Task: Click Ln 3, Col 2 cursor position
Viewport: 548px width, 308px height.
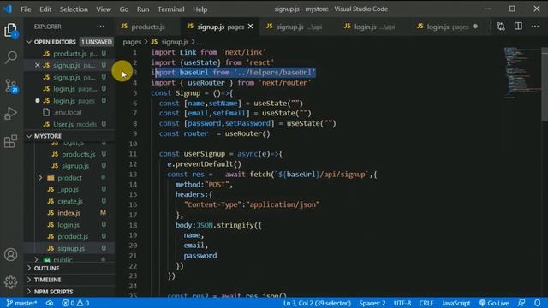Action: tap(317, 303)
